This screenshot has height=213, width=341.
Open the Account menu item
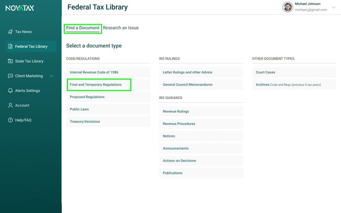31,105
